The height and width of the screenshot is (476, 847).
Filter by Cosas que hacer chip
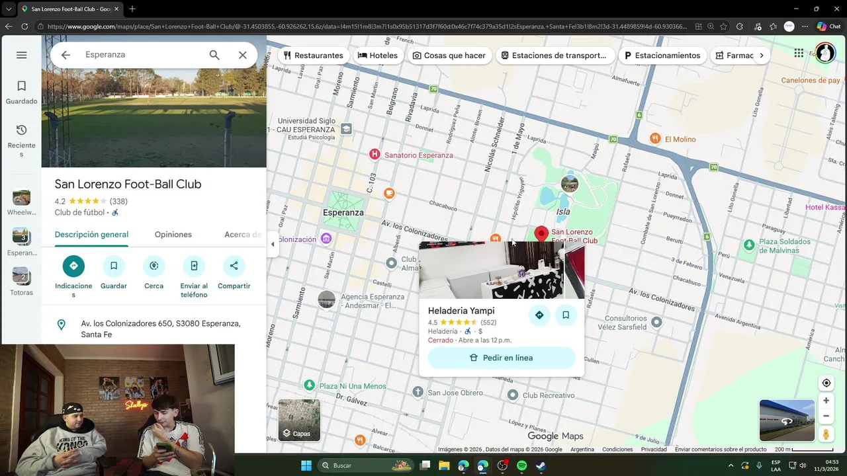(x=449, y=56)
